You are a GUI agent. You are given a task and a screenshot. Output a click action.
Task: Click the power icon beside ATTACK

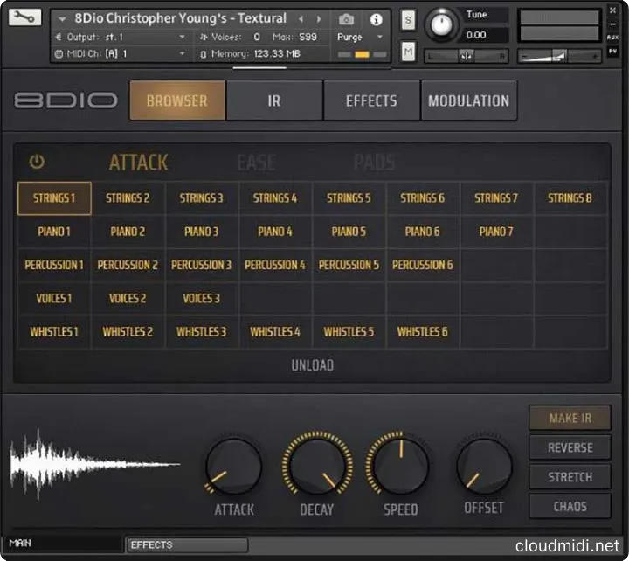coord(37,162)
